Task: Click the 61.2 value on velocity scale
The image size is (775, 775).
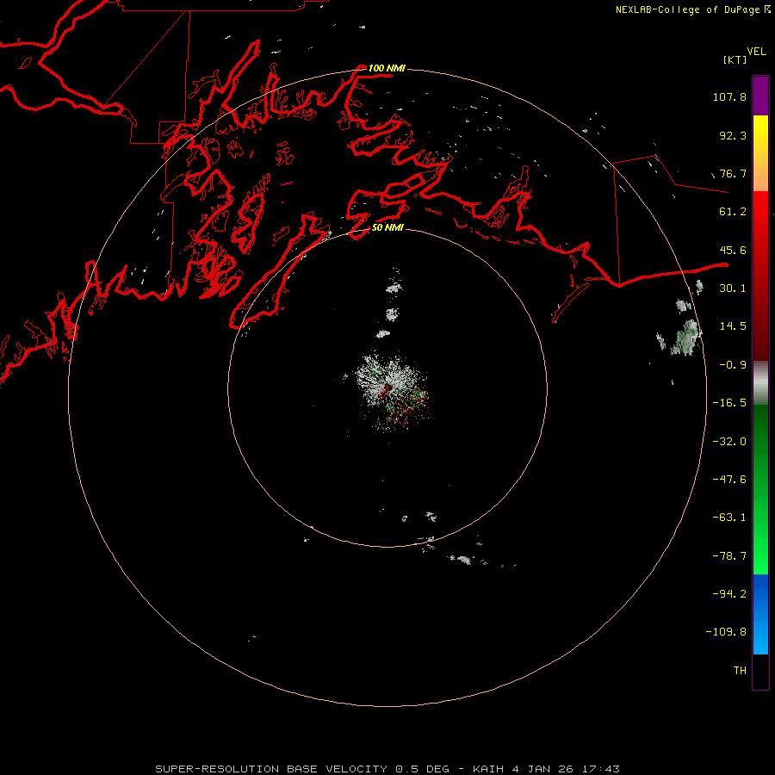Action: 733,212
